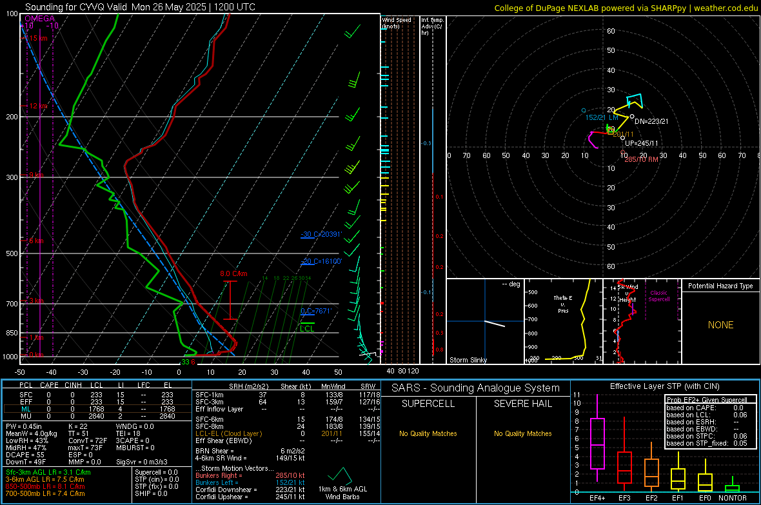Click the CINH column header

pyautogui.click(x=73, y=385)
